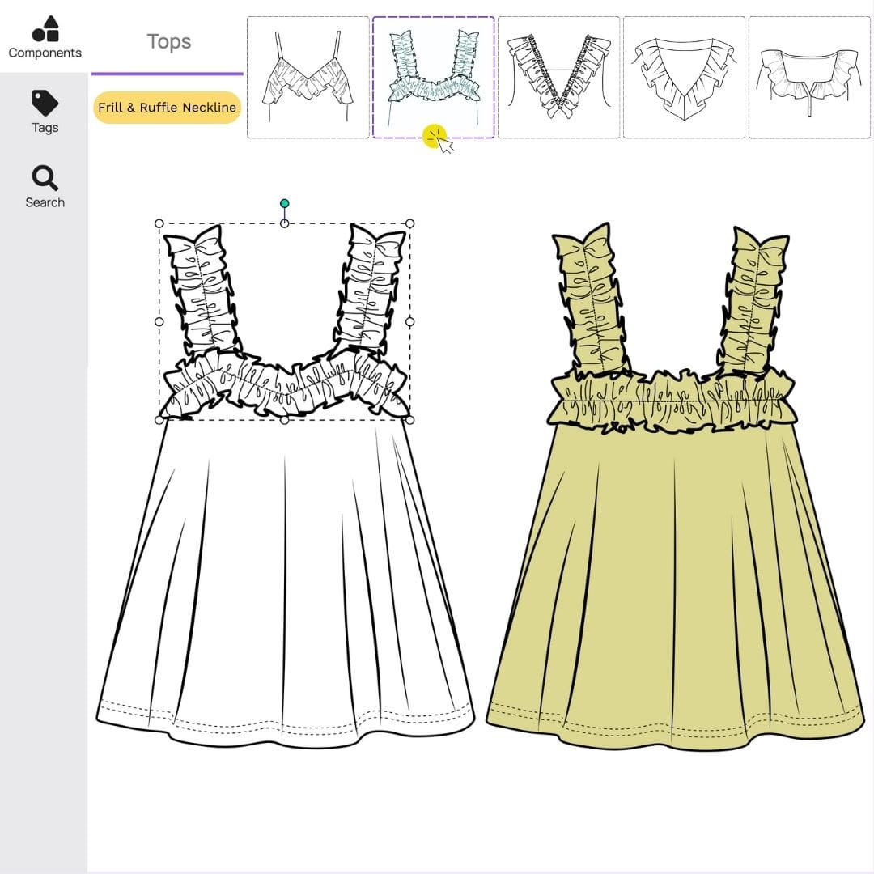
Task: Click the green rotation handle above the selection
Action: 284,203
